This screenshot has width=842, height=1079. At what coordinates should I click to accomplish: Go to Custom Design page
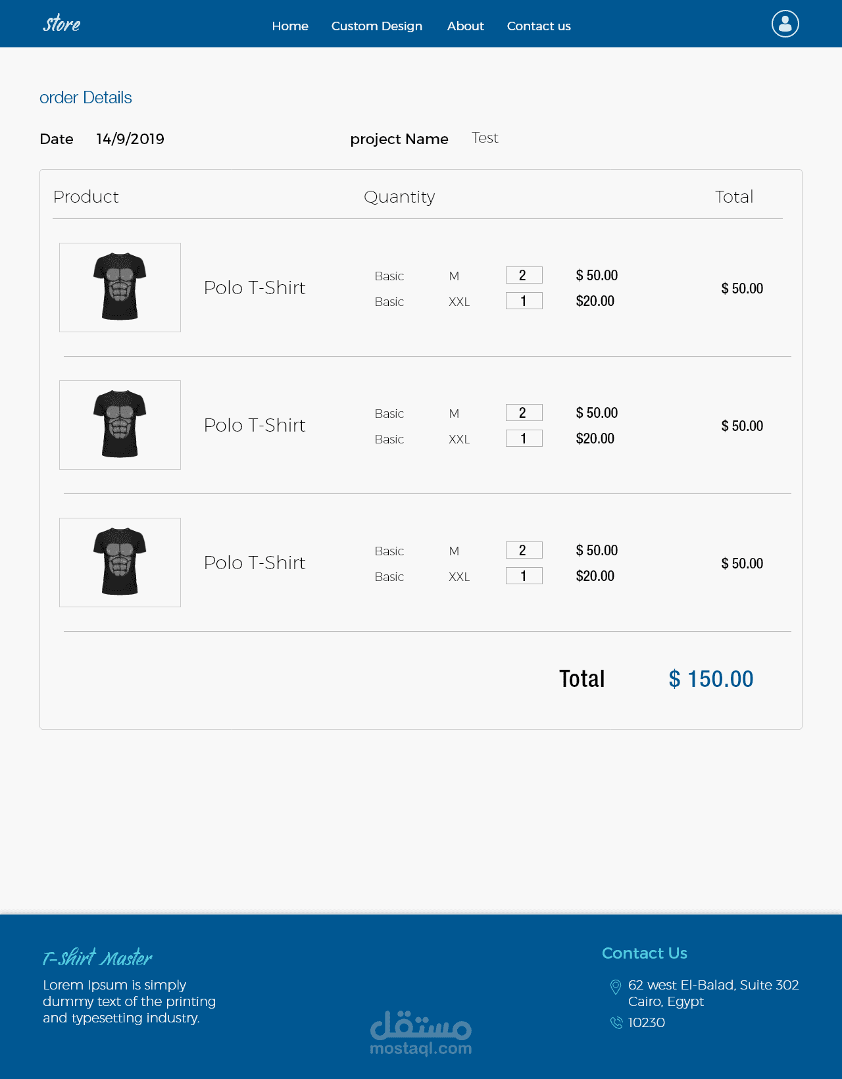tap(377, 26)
